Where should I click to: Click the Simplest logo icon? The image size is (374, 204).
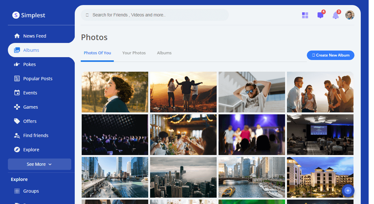click(16, 15)
